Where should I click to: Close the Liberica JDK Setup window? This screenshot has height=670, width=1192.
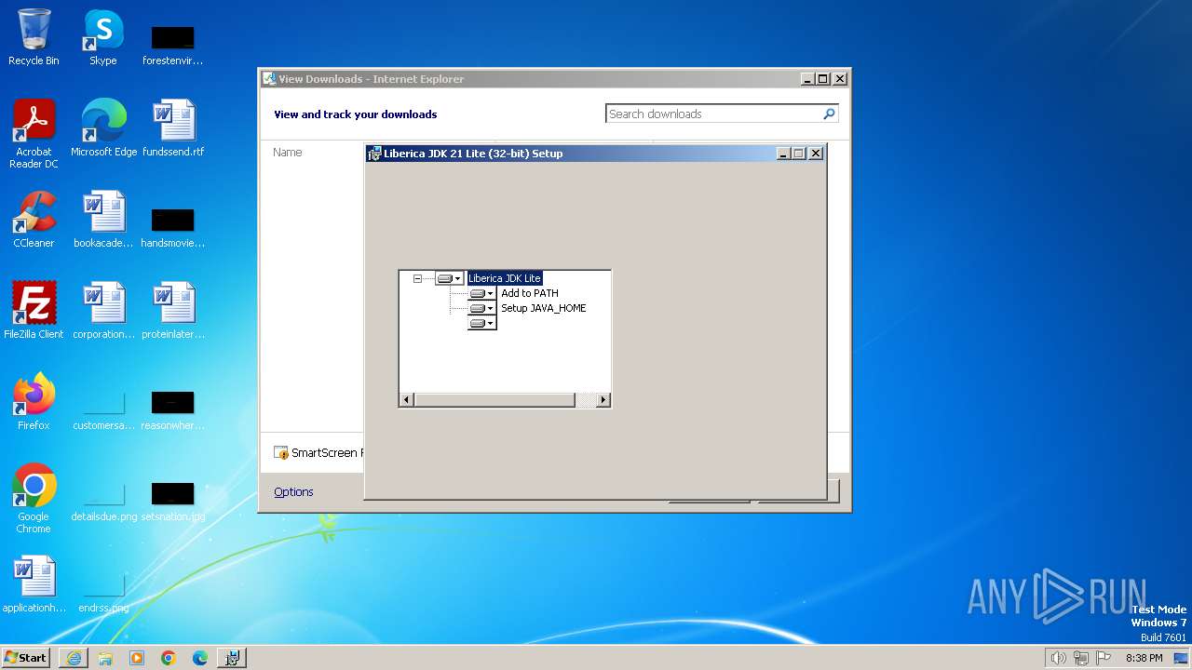(816, 154)
